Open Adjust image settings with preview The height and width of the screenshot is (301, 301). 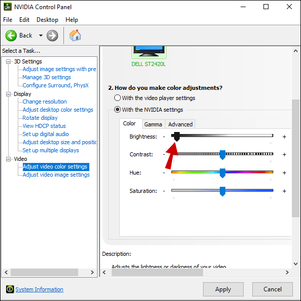pos(59,69)
